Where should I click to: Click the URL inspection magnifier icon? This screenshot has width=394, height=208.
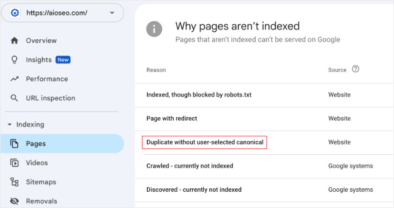pyautogui.click(x=14, y=98)
